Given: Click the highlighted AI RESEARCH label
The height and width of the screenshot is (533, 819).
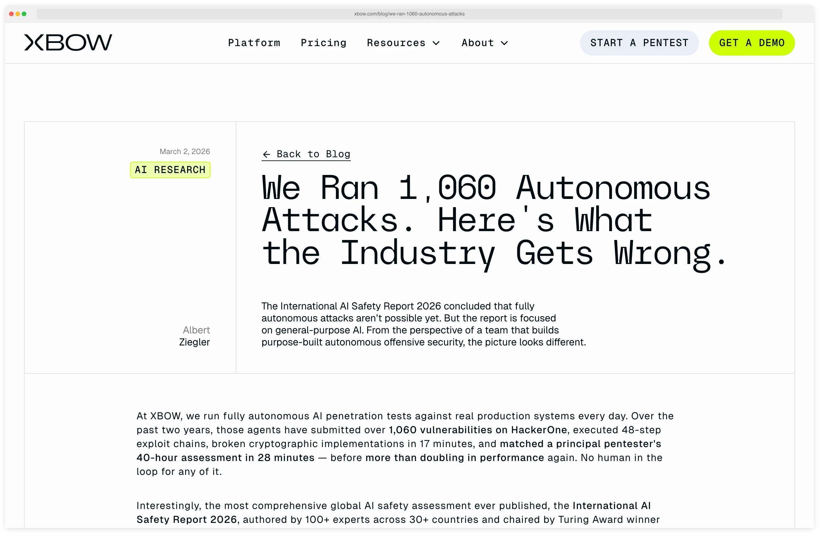Looking at the screenshot, I should coord(170,170).
